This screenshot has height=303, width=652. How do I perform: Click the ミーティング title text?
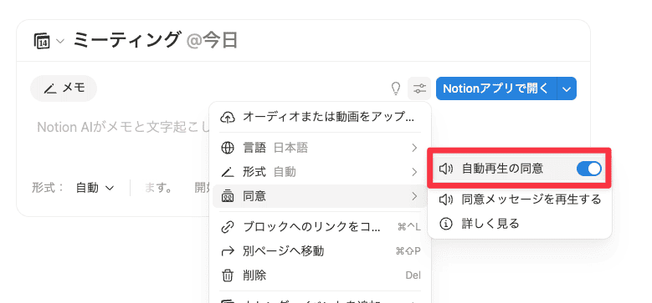coord(127,40)
